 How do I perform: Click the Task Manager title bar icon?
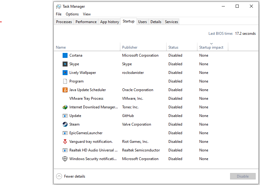pos(59,6)
